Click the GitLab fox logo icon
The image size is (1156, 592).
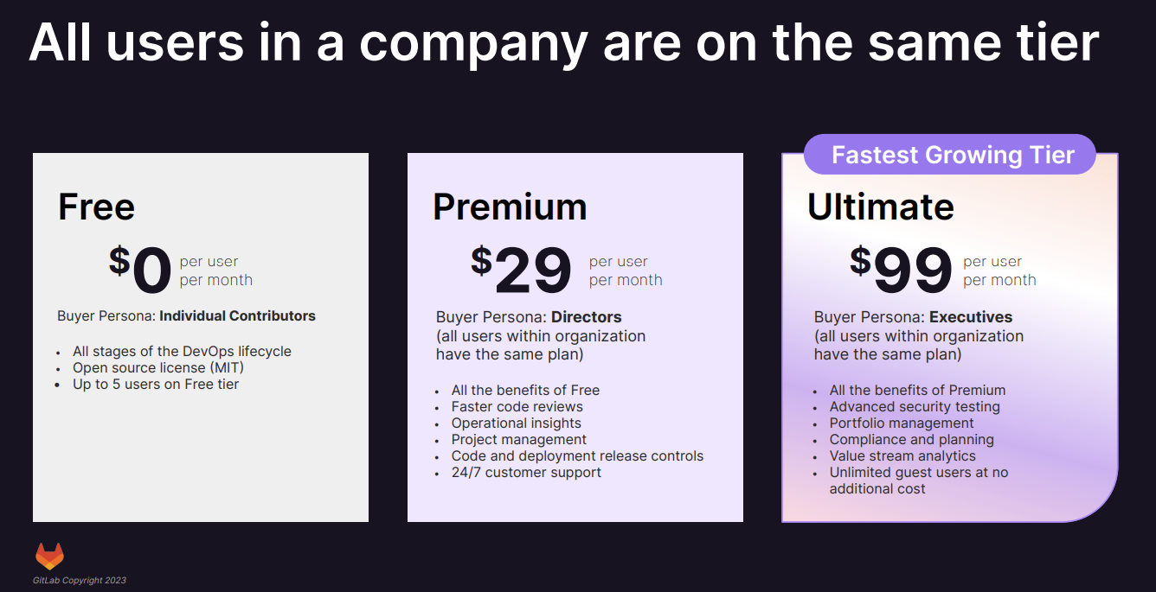click(49, 557)
